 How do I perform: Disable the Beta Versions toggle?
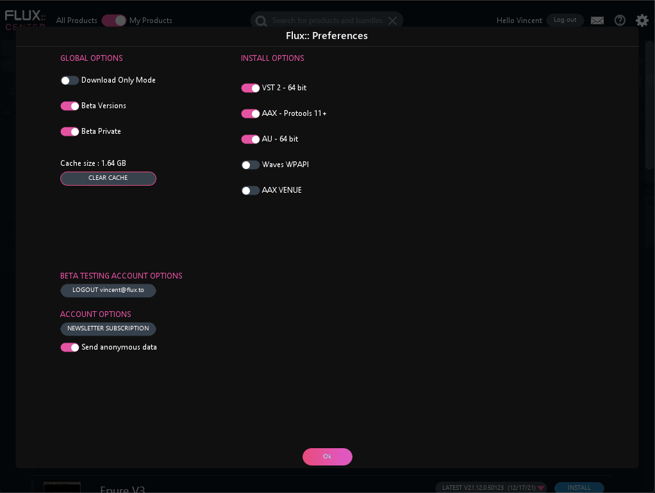pos(70,106)
